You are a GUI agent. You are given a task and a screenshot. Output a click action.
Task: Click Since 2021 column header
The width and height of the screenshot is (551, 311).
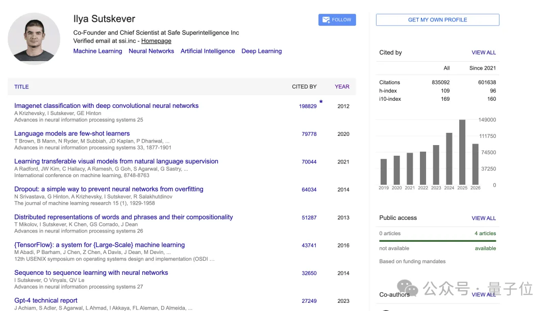point(483,68)
